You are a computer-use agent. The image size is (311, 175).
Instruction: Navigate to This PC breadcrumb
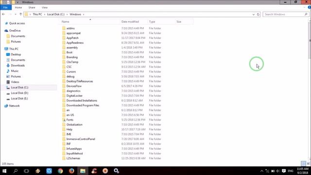pos(37,14)
